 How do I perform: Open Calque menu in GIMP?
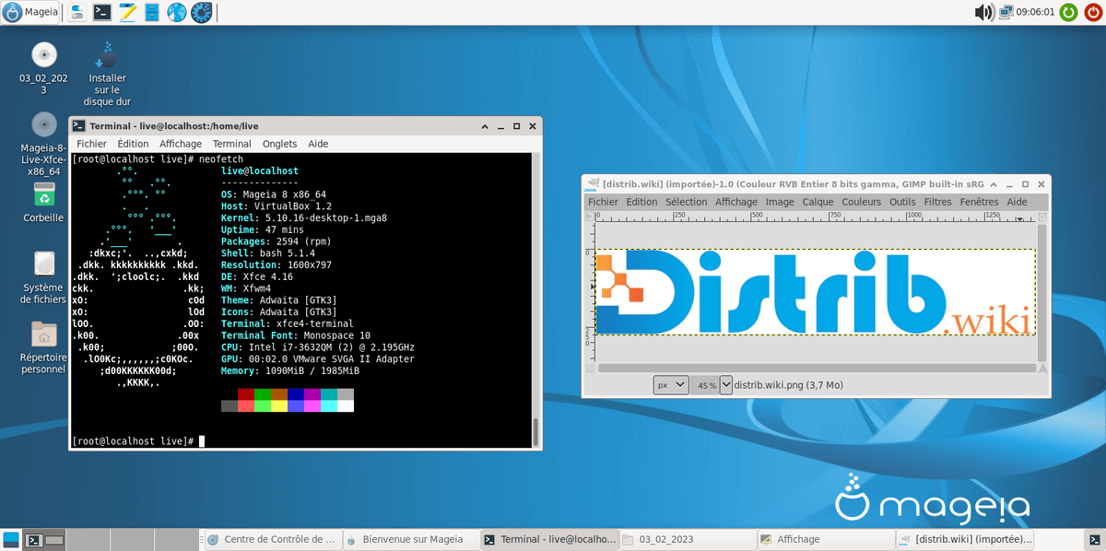pyautogui.click(x=818, y=202)
